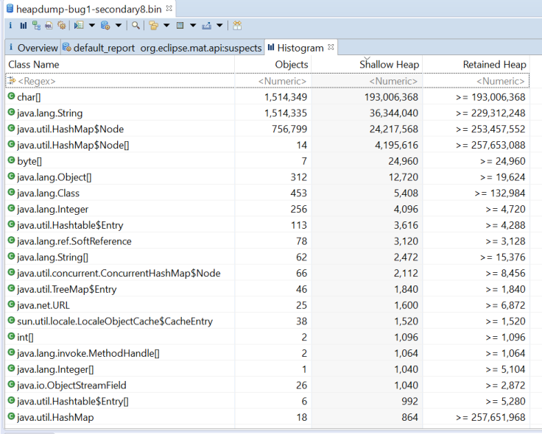Click retained heap value >= 257,651,968
542x434 pixels.
coord(490,417)
